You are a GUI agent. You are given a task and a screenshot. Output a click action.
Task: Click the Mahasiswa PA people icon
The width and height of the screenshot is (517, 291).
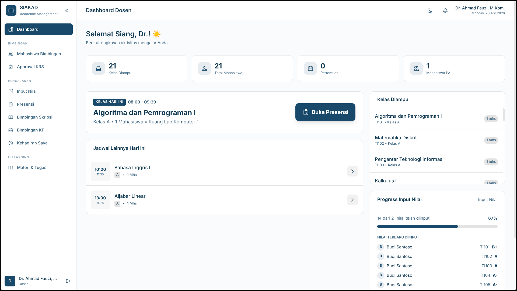(416, 68)
